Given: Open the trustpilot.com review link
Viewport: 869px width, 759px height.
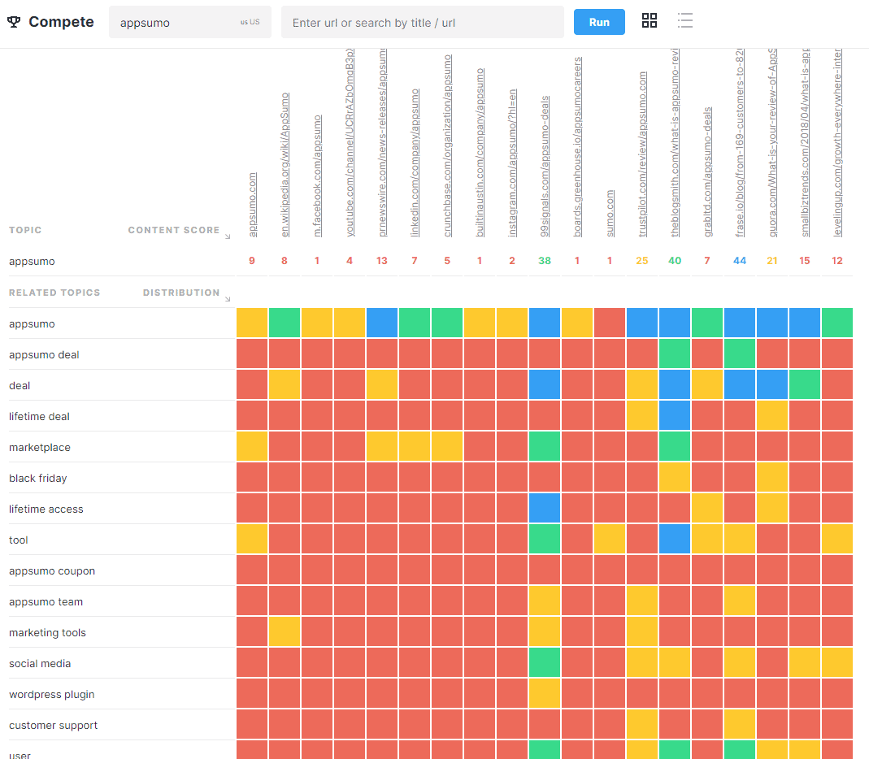Looking at the screenshot, I should [643, 154].
